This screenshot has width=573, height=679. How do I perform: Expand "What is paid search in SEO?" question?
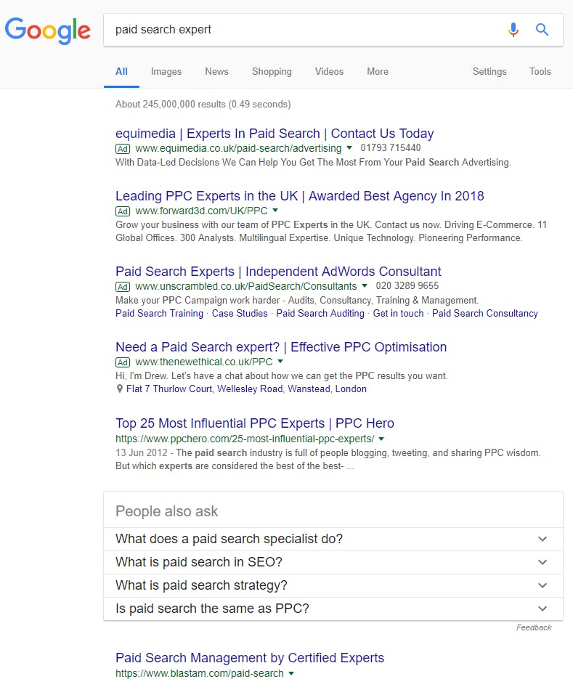coord(542,562)
